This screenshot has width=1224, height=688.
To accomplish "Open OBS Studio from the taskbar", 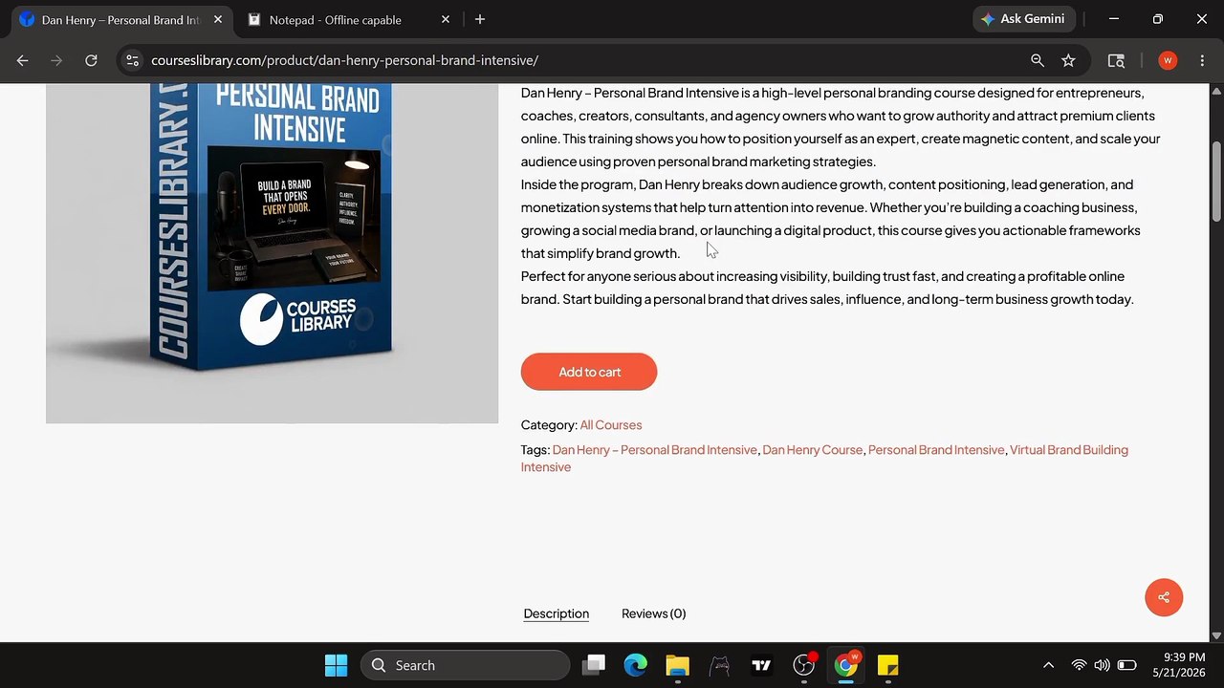I will pyautogui.click(x=804, y=665).
